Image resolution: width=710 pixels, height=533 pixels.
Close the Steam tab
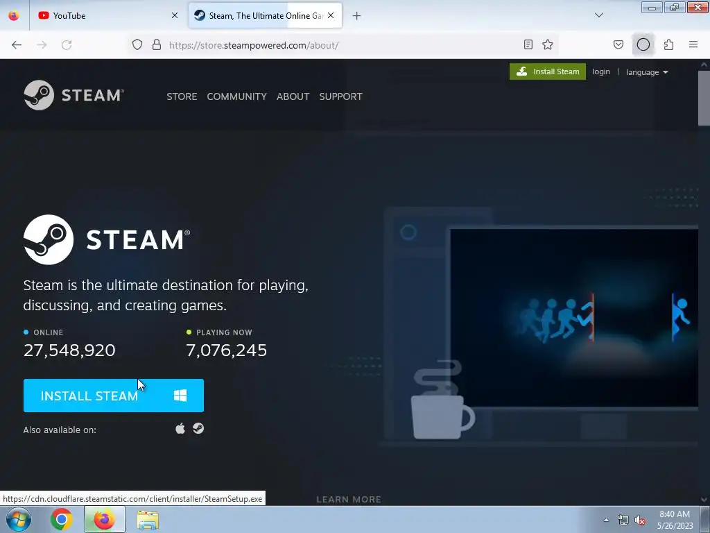click(x=331, y=15)
